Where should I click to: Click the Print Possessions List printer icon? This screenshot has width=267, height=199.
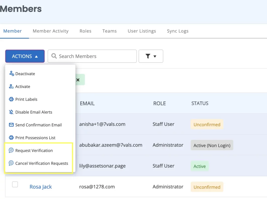(11, 138)
